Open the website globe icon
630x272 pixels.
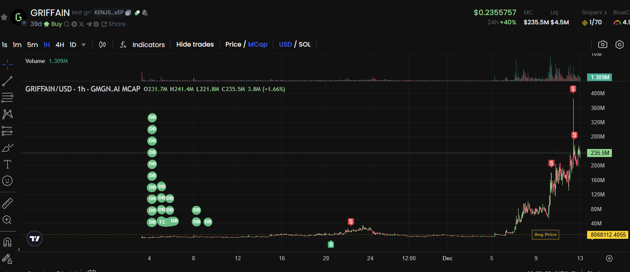(97, 24)
